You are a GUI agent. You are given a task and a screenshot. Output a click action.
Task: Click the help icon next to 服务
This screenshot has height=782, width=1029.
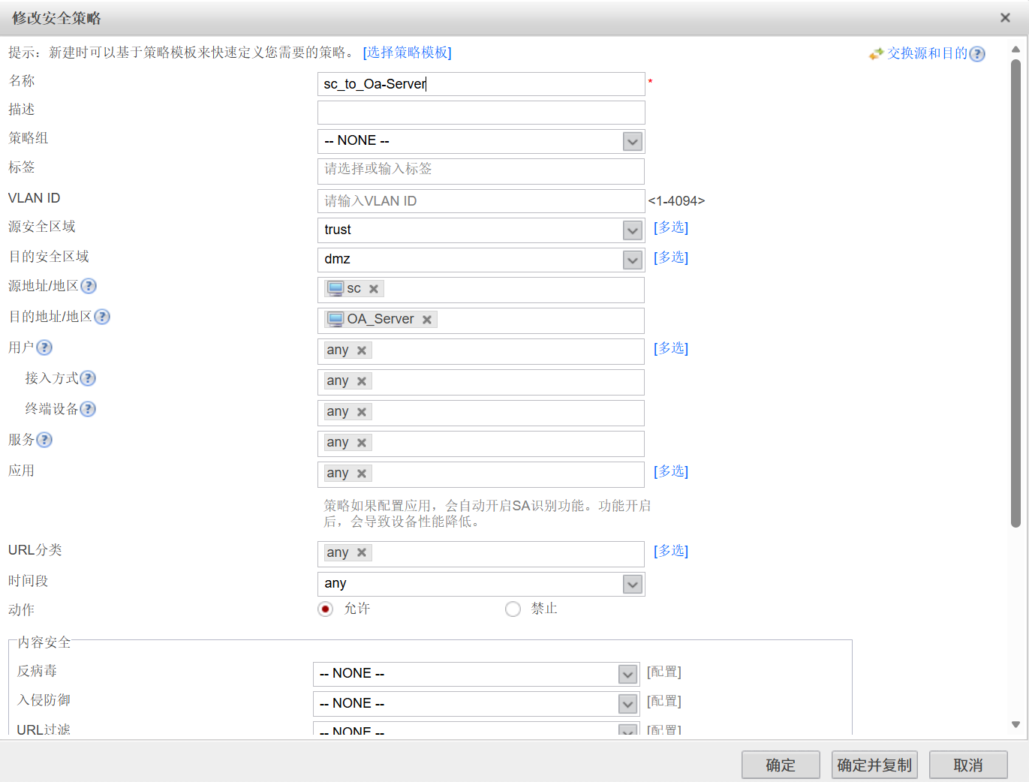tap(44, 440)
